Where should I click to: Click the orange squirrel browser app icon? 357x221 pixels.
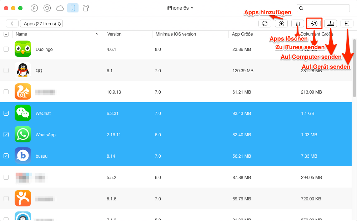pyautogui.click(x=23, y=91)
